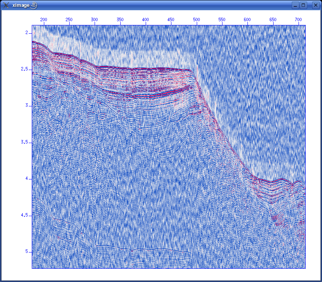This screenshot has width=322, height=282.
Task: Click the 700 tick label on top axis
Action: [298, 20]
